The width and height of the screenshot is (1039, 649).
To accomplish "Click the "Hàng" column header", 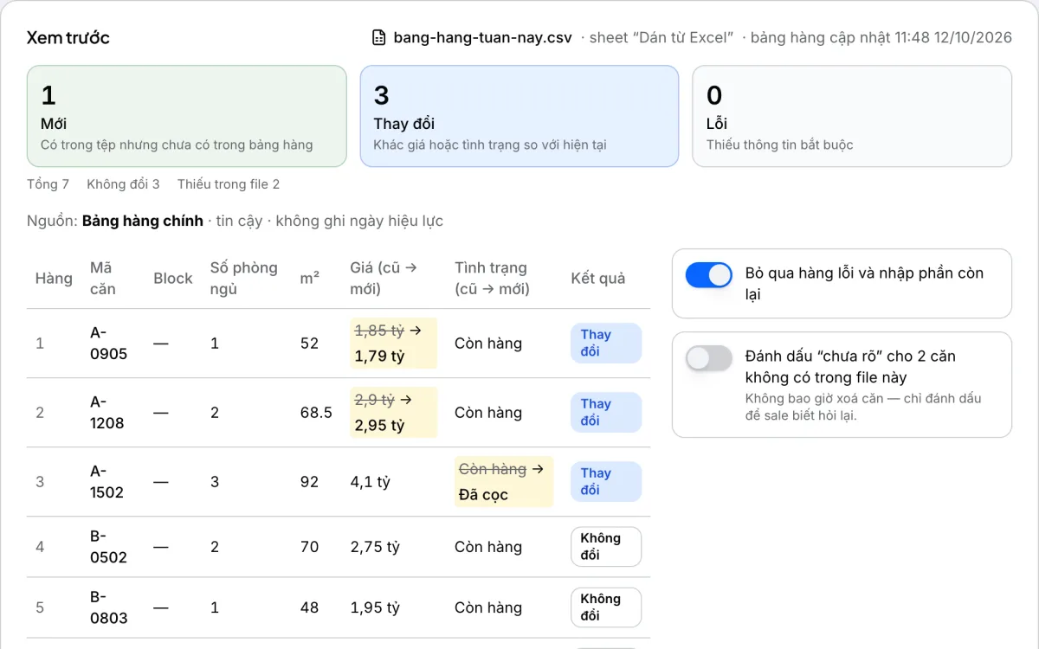I will [x=54, y=278].
